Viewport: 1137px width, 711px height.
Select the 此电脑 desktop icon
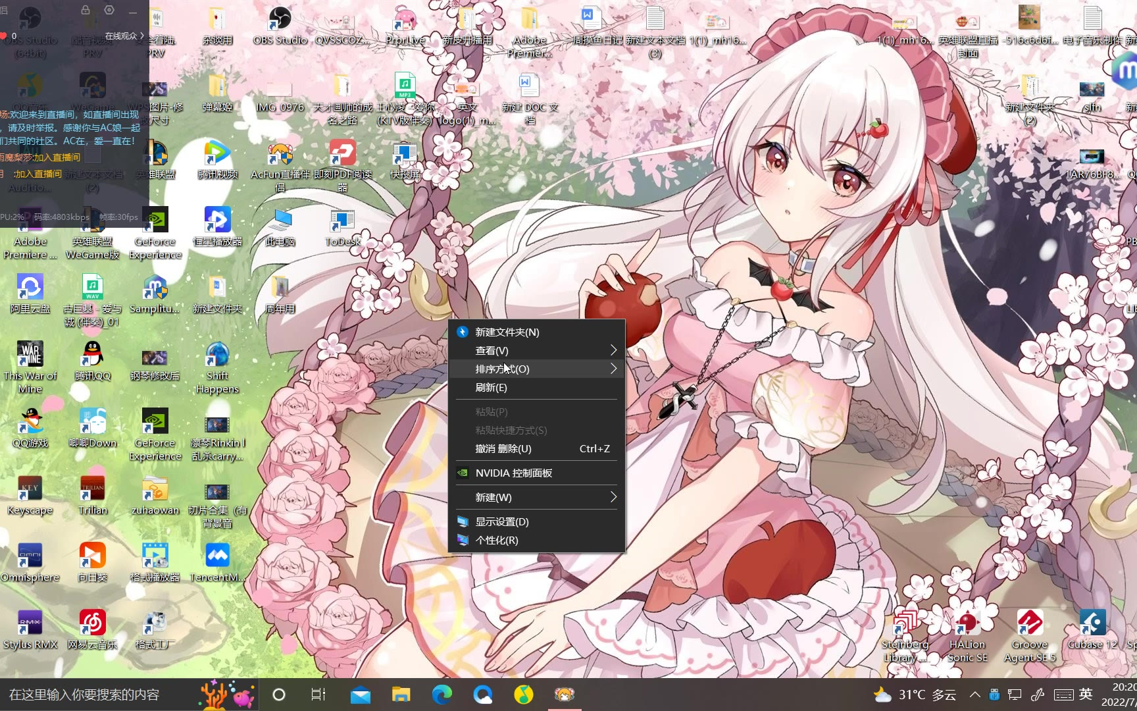[280, 227]
